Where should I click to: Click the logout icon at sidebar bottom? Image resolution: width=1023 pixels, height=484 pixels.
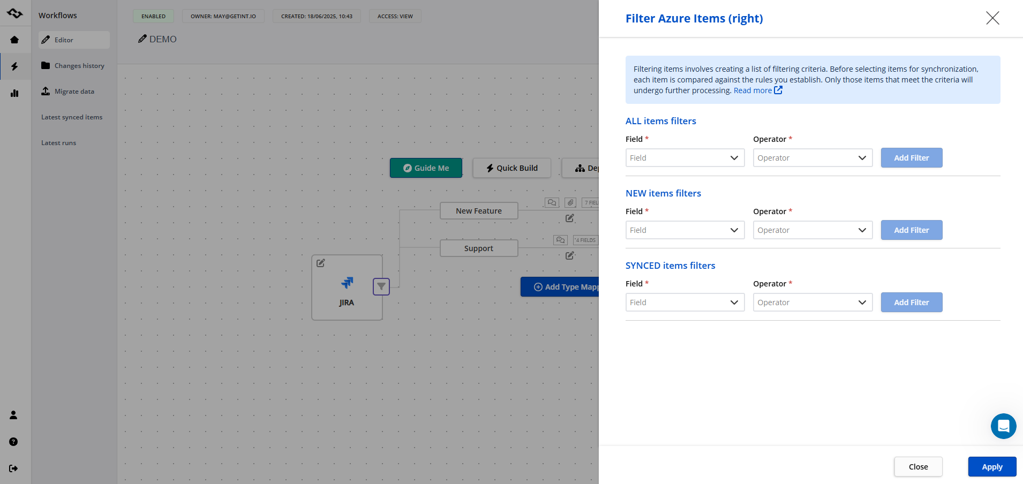pyautogui.click(x=14, y=468)
